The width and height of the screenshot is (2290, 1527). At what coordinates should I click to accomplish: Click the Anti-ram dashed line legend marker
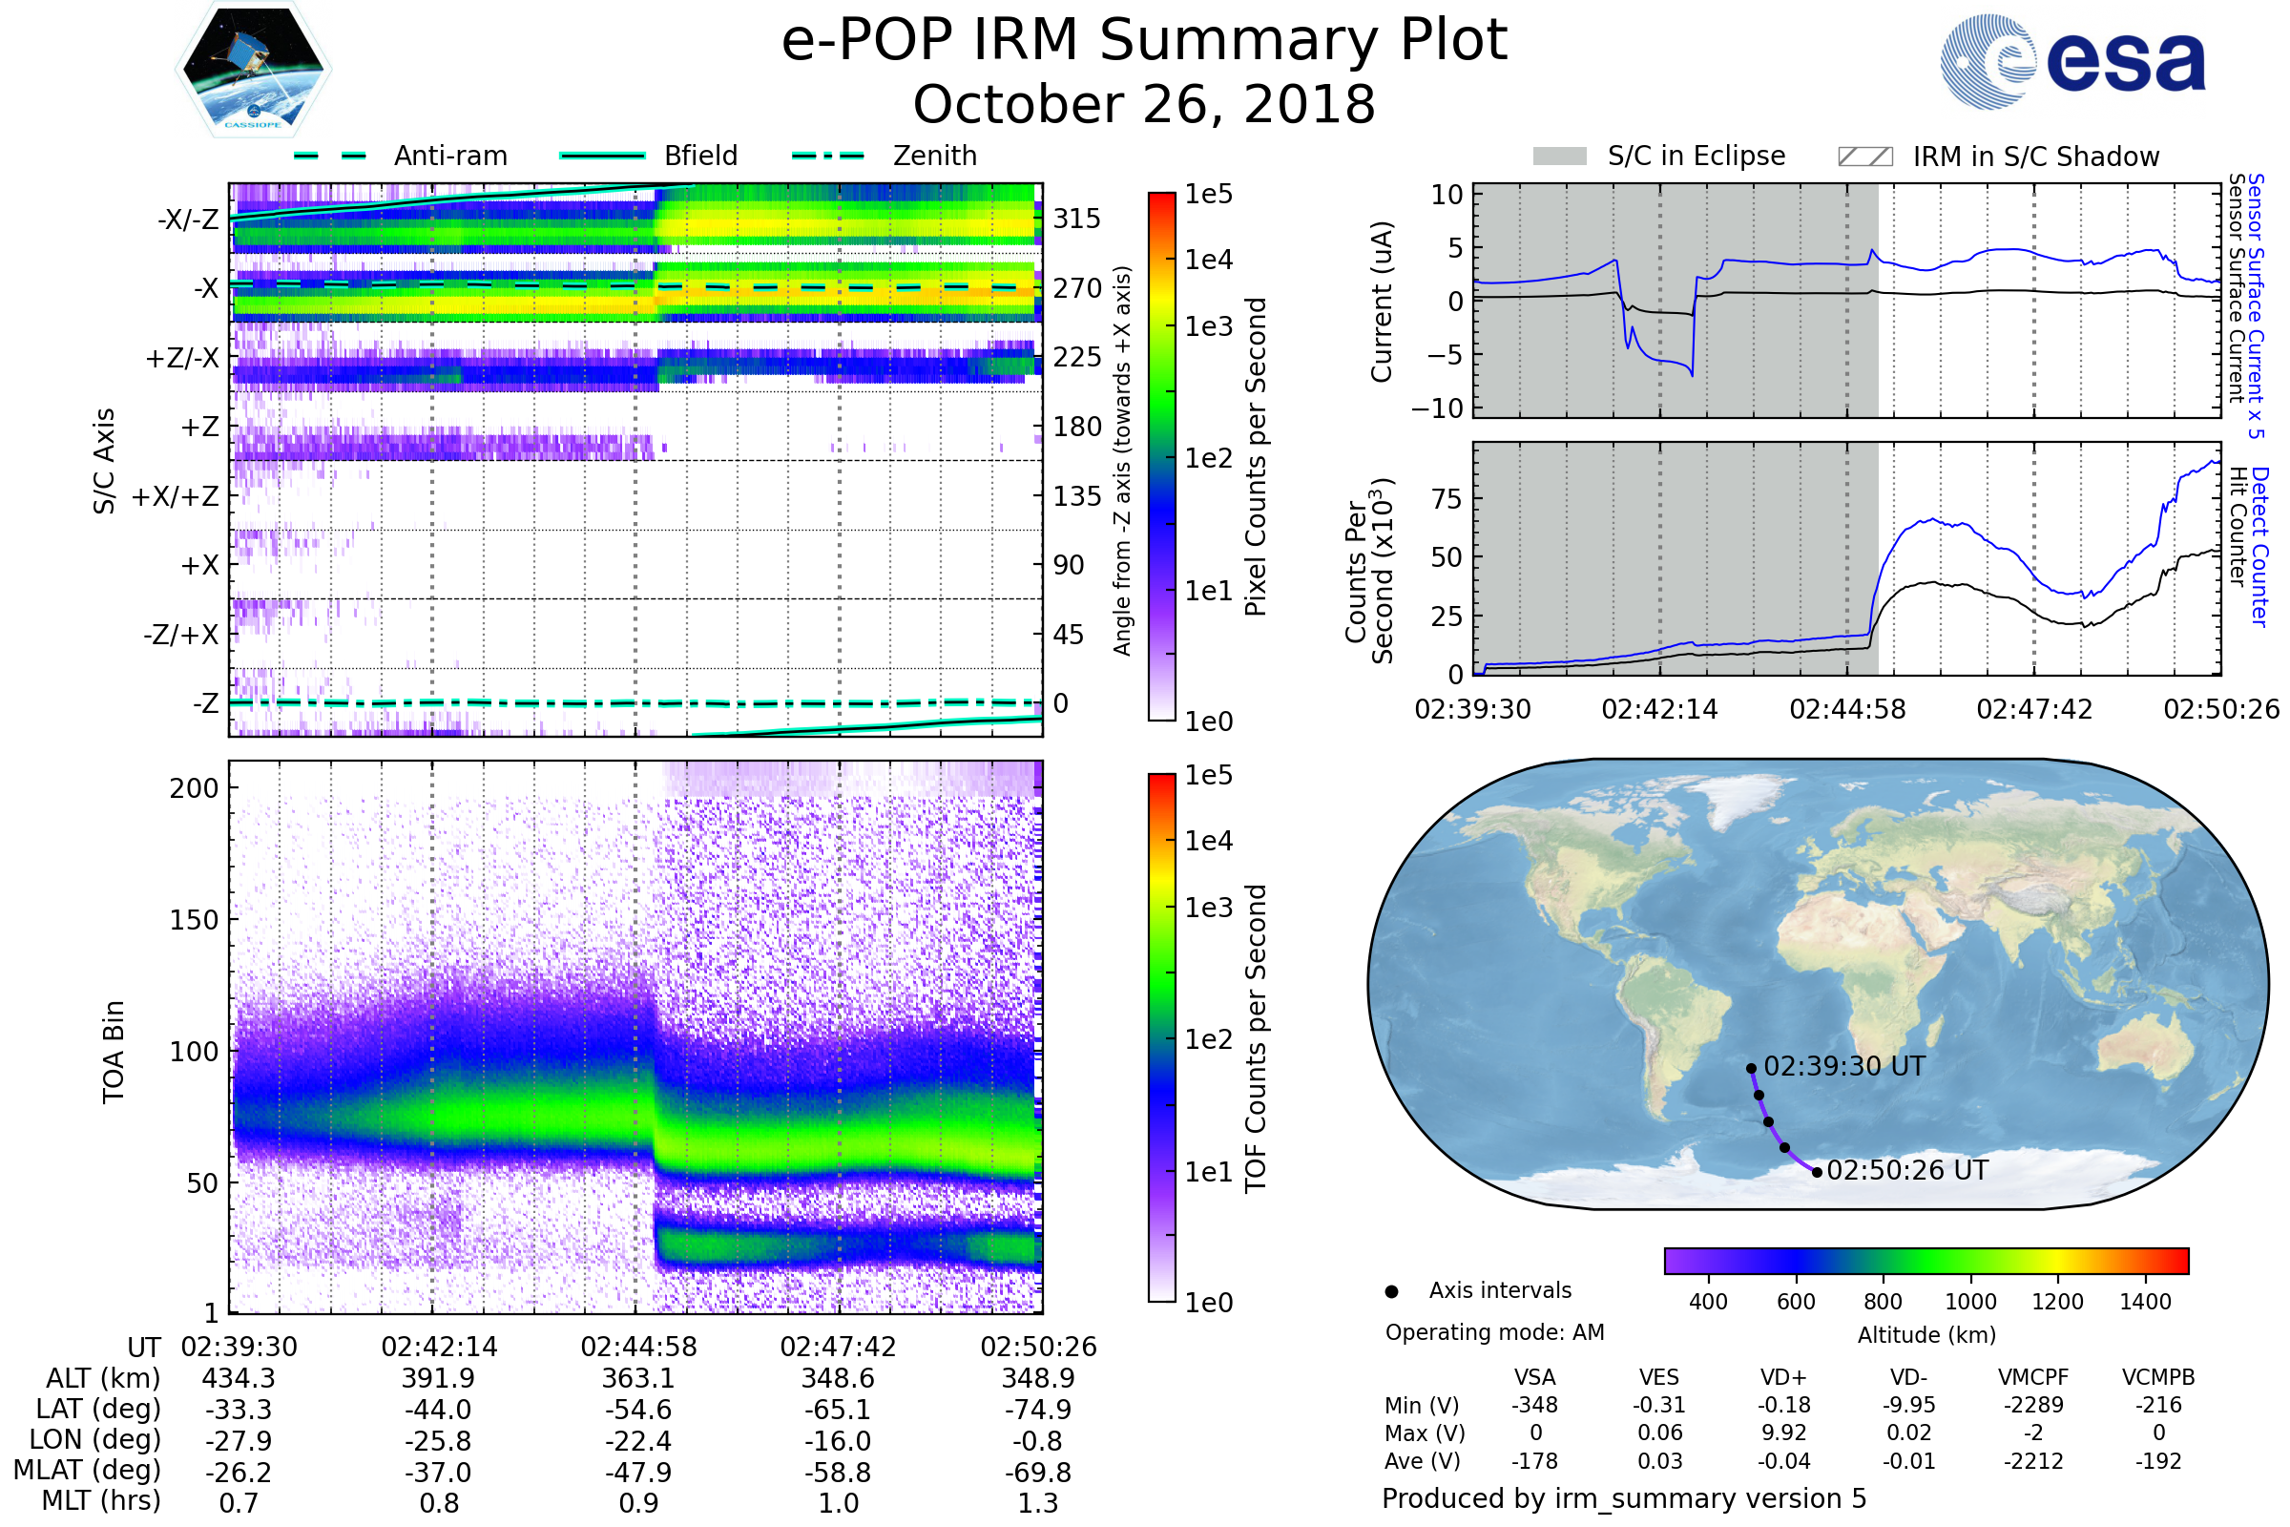pyautogui.click(x=330, y=156)
